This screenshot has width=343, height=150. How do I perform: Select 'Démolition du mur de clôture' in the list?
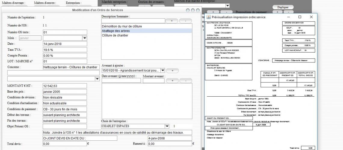pyautogui.click(x=147, y=26)
